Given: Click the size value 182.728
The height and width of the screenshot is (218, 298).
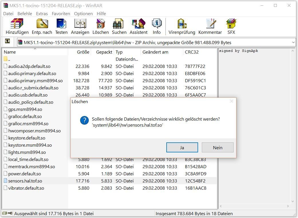Looking at the screenshot, I should click(81, 81).
